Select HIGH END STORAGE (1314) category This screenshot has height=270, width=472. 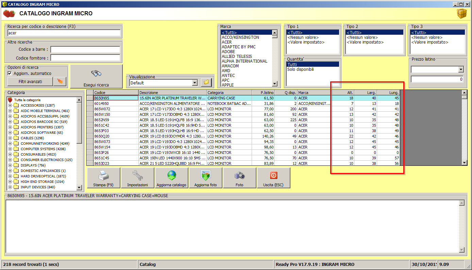click(x=43, y=181)
